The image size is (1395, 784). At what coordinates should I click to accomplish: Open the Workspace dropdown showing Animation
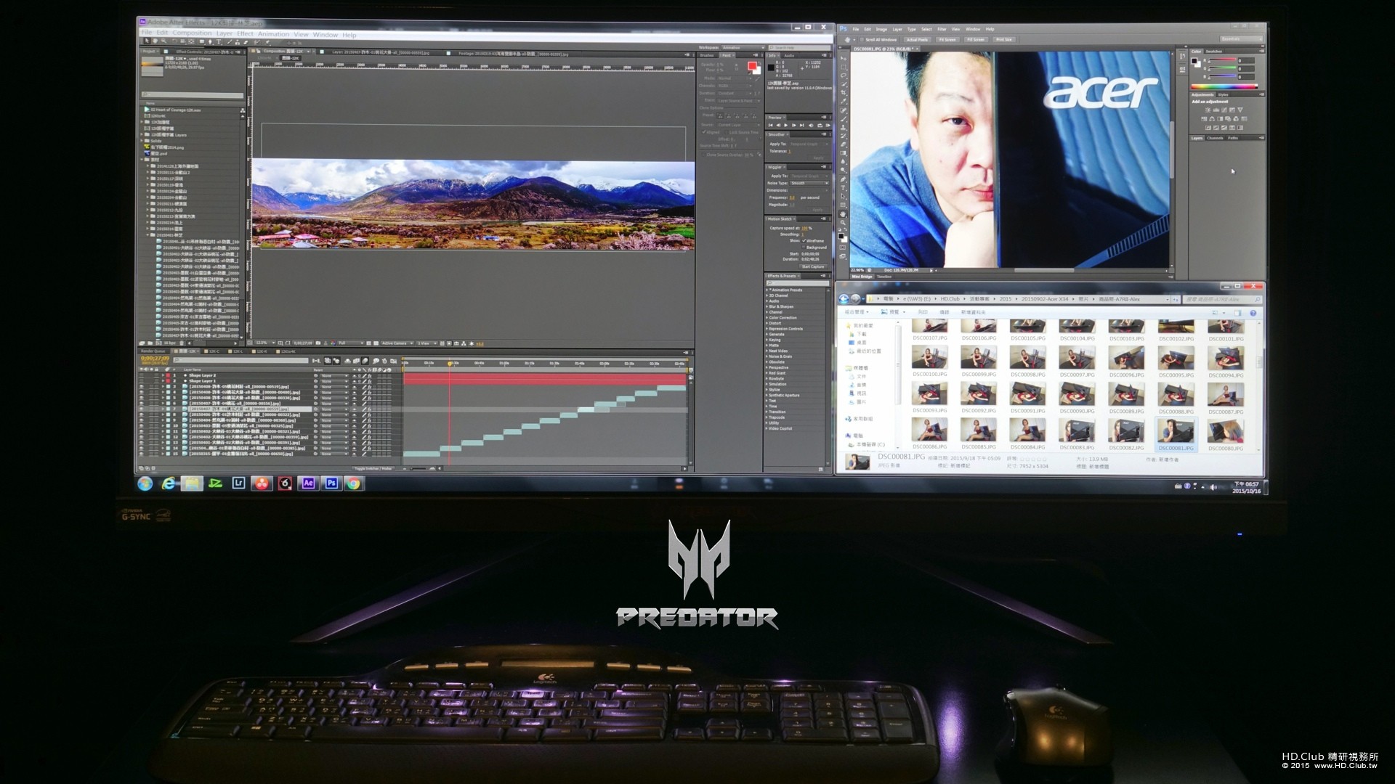pyautogui.click(x=742, y=48)
